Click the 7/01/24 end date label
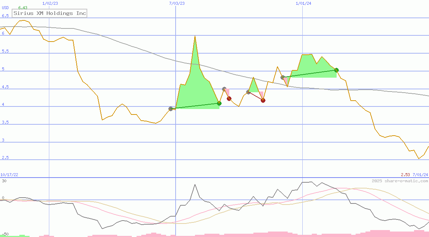 (x=420, y=175)
